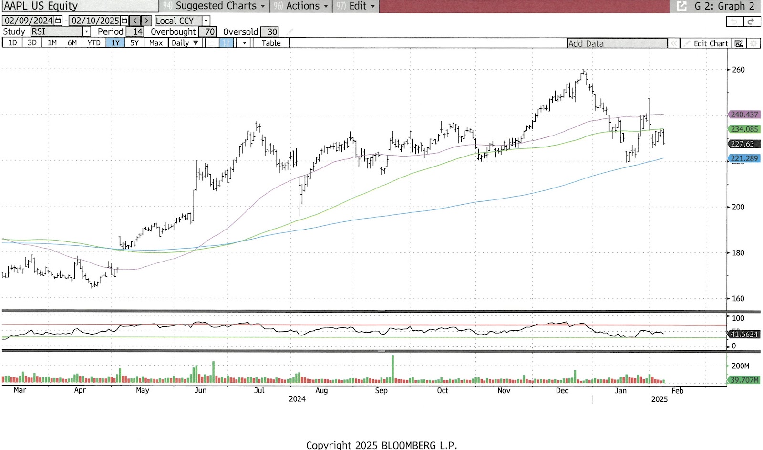Select the G 2: Graph 2 tab
The width and height of the screenshot is (763, 450).
(724, 6)
